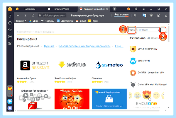This screenshot has height=118, width=176.
Task: Open the Совместимо с Яндекс Браузером dropdown
Action: click(x=35, y=32)
